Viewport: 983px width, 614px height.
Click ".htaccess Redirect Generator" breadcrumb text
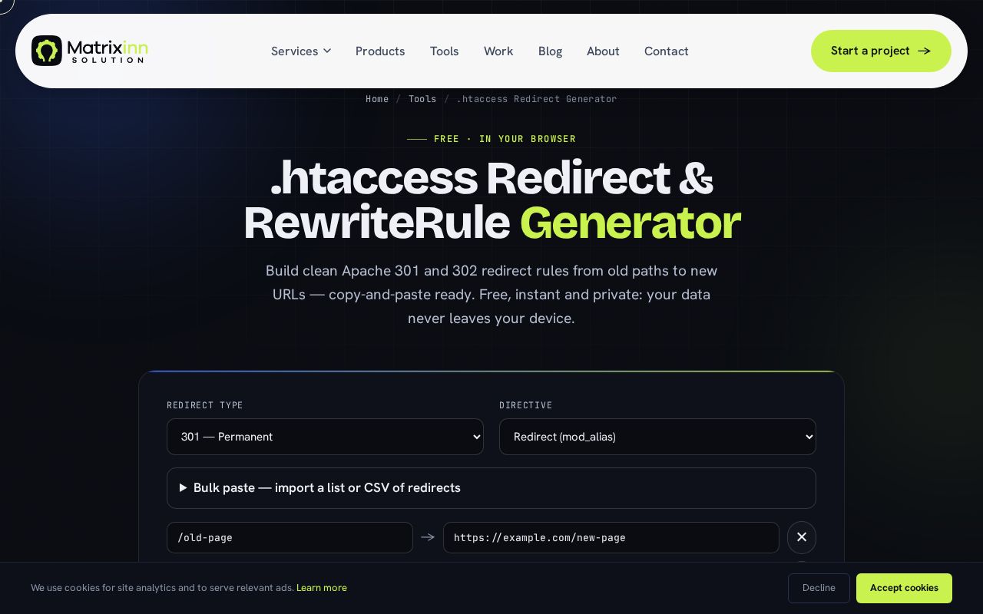click(x=537, y=99)
